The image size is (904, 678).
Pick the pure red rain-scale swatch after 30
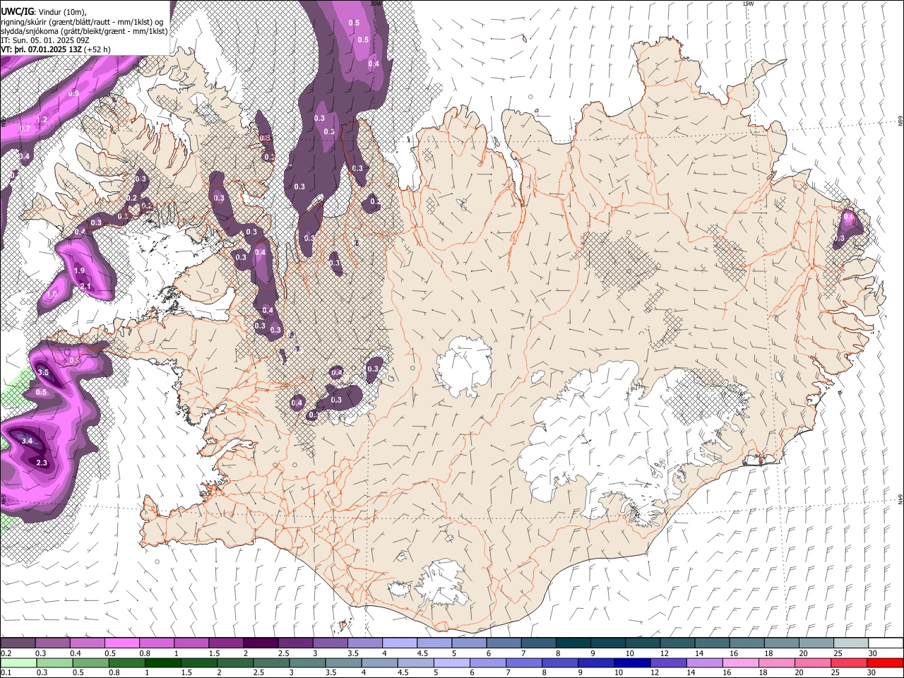click(884, 662)
